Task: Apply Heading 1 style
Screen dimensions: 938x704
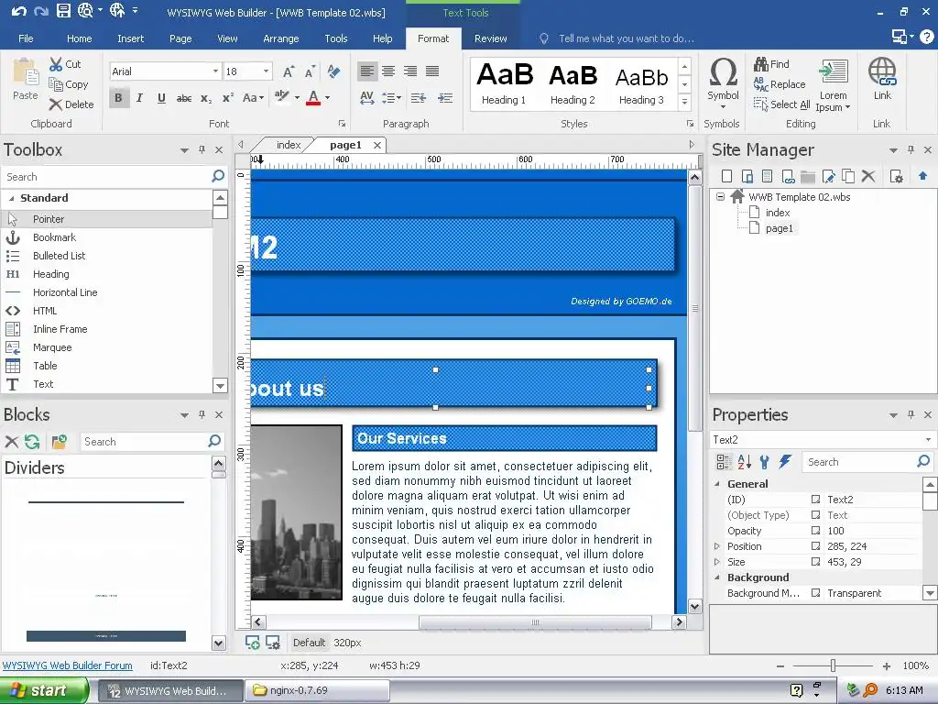Action: 505,84
